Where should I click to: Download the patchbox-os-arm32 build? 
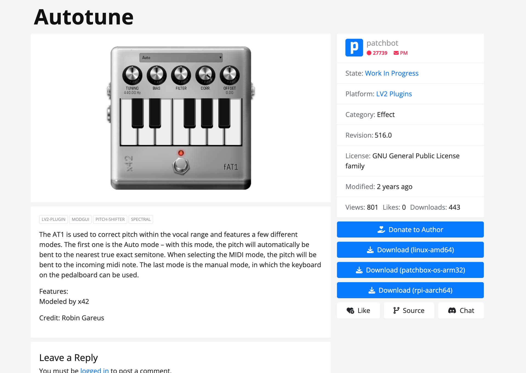[410, 270]
